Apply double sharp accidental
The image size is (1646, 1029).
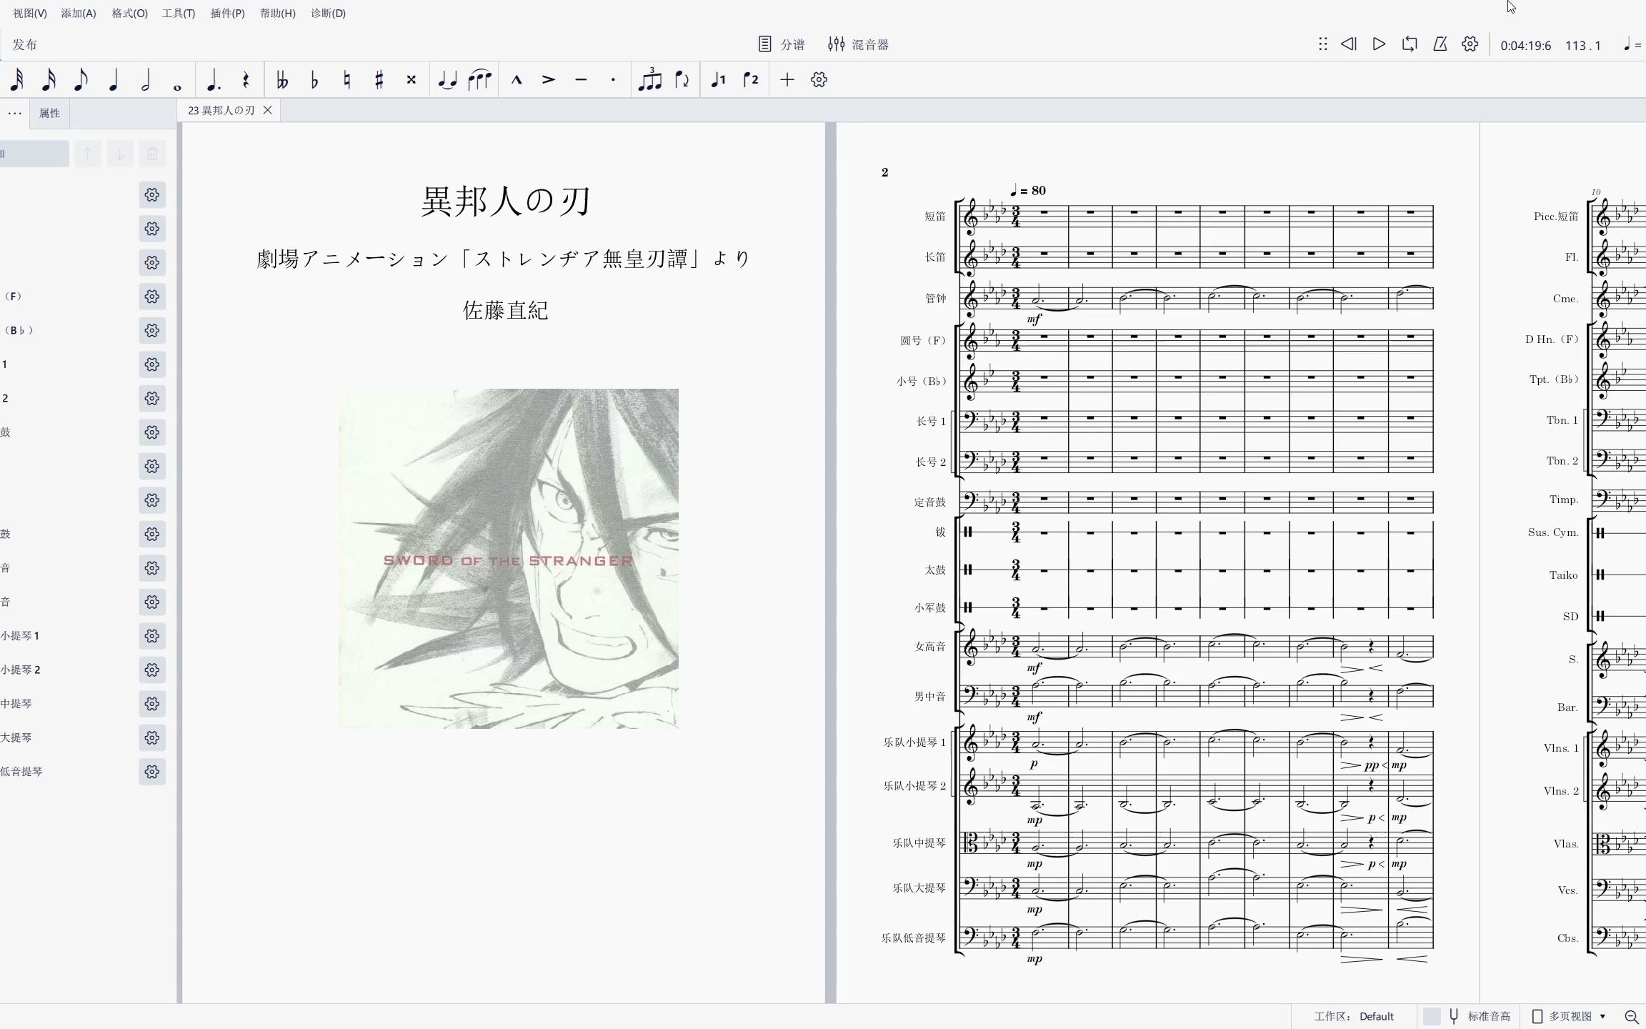[x=411, y=80]
